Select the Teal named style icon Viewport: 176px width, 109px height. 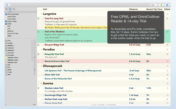[x=6, y=74]
